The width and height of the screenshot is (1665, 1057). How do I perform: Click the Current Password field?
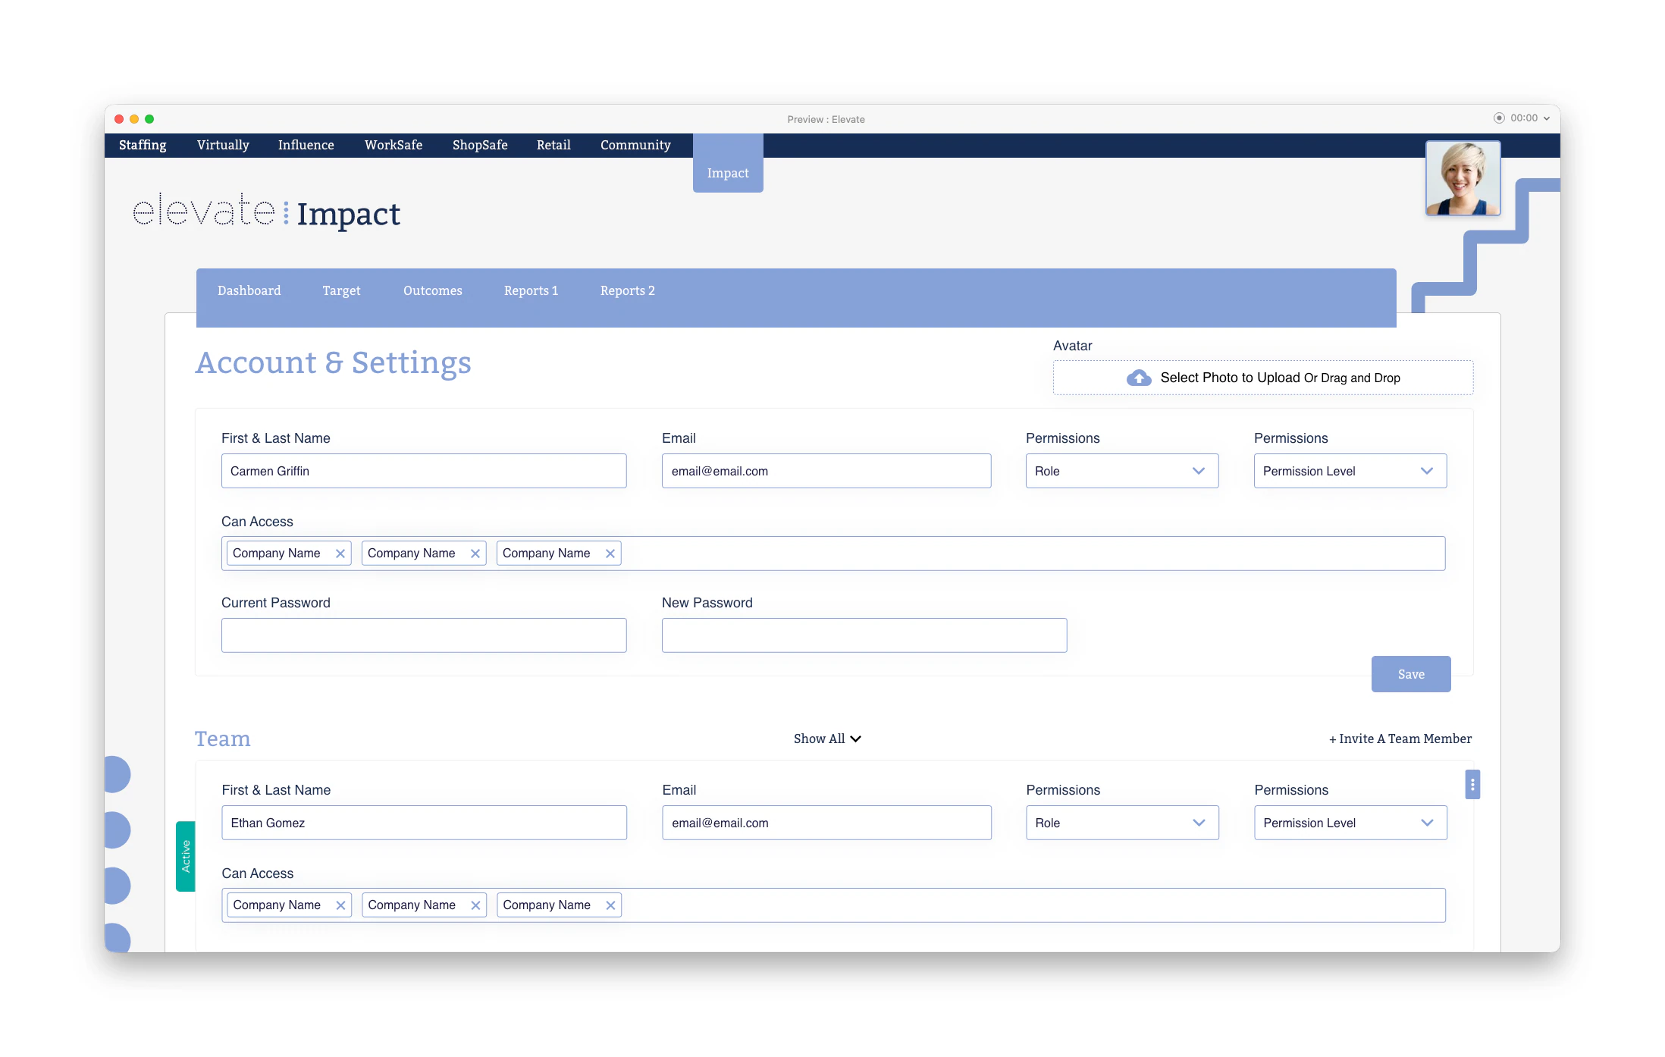pos(424,635)
